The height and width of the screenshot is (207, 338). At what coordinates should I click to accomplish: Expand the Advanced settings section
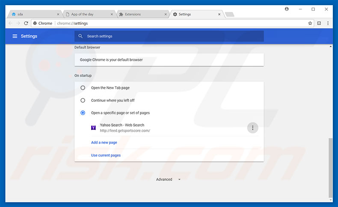pos(168,180)
